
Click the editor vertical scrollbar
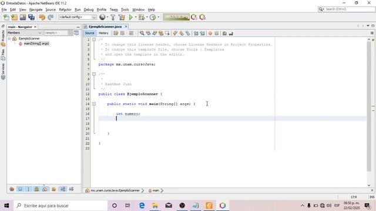coord(369,107)
